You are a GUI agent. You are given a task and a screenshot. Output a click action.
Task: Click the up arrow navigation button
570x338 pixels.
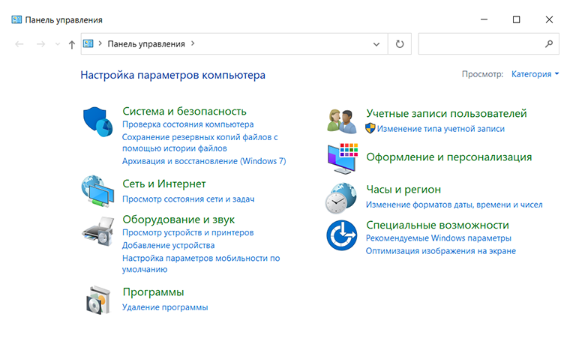coord(71,44)
